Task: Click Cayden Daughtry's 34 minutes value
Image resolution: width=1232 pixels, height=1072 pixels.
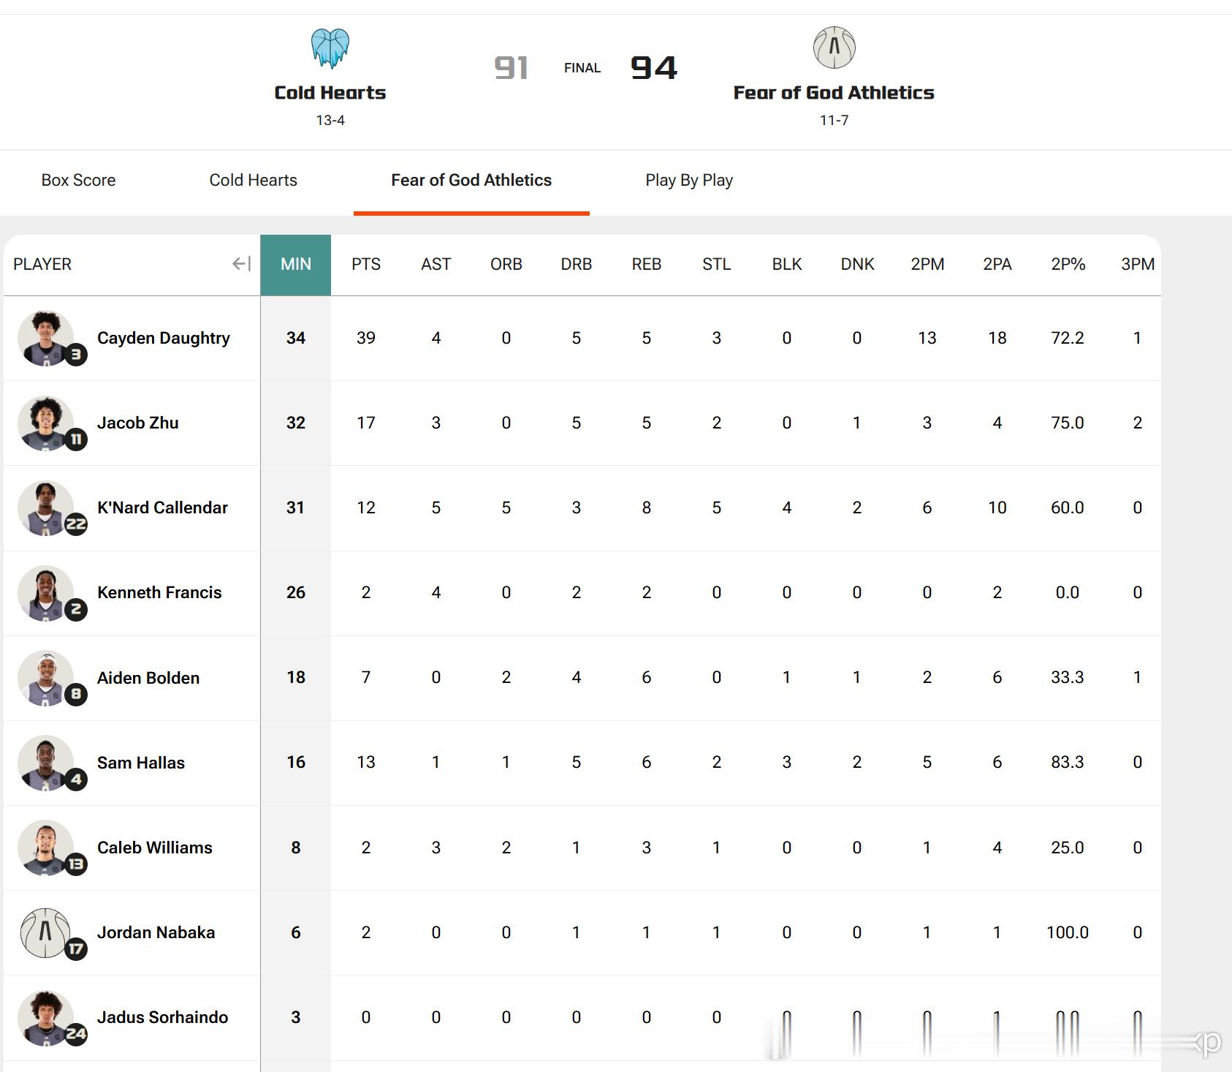Action: click(296, 338)
